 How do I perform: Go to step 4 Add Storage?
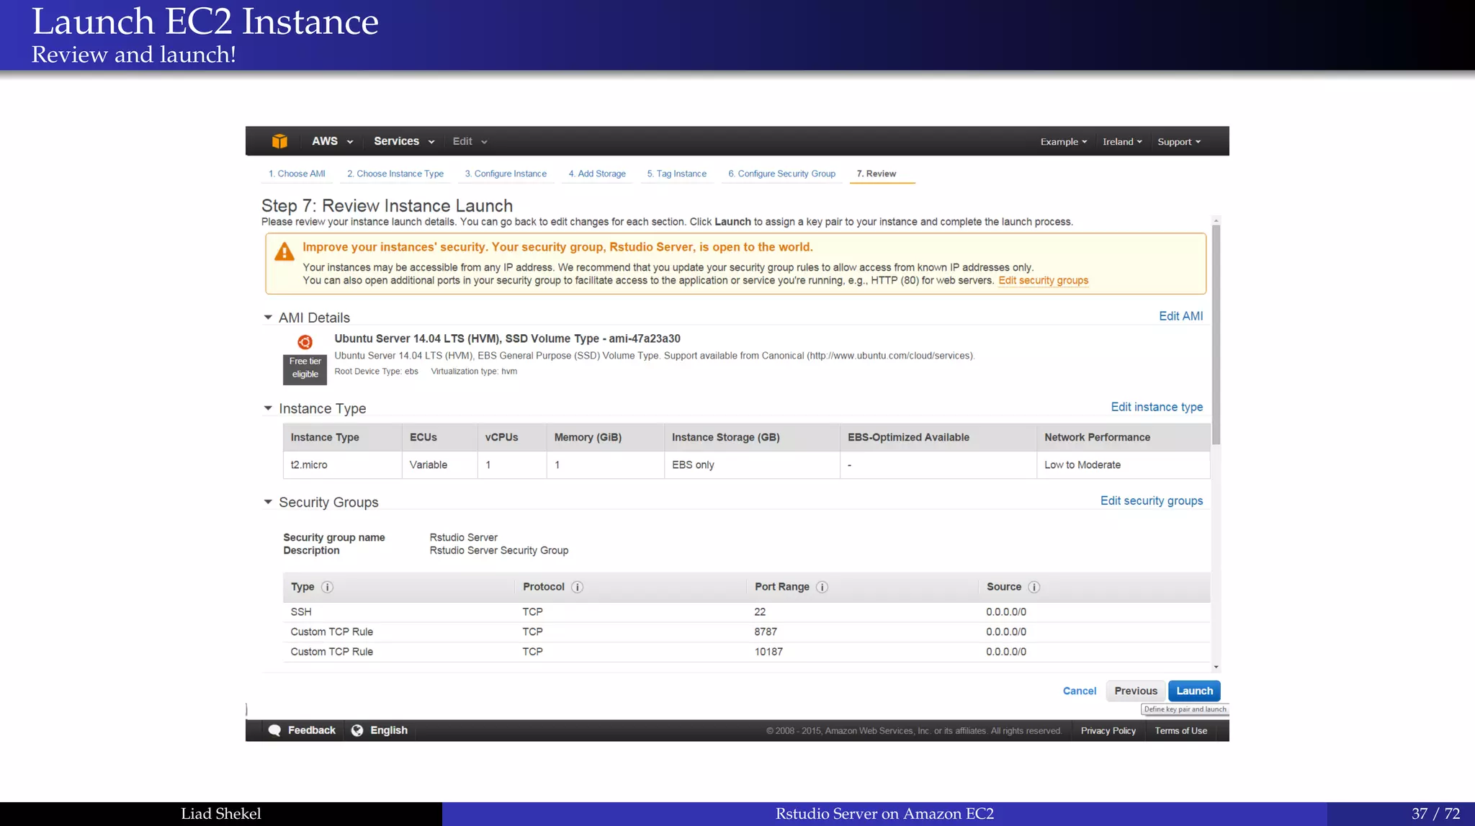597,174
